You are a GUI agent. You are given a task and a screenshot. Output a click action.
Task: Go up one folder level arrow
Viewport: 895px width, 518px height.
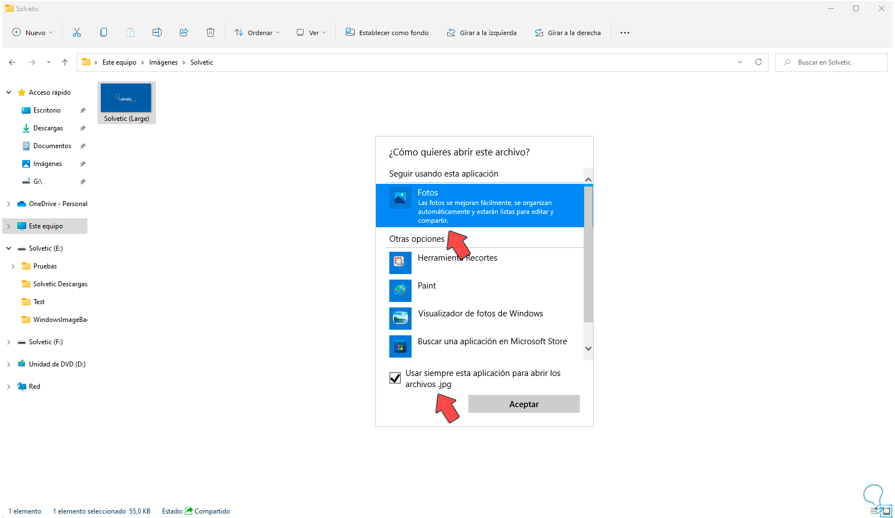point(65,62)
